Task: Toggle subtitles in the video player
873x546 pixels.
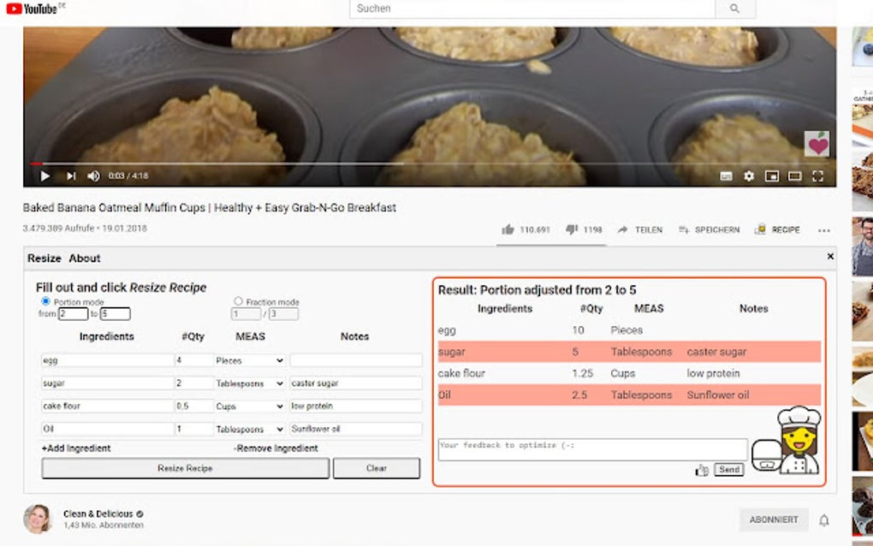Action: pyautogui.click(x=726, y=175)
